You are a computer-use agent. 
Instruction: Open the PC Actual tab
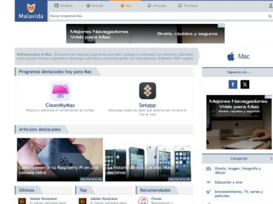coord(188,5)
